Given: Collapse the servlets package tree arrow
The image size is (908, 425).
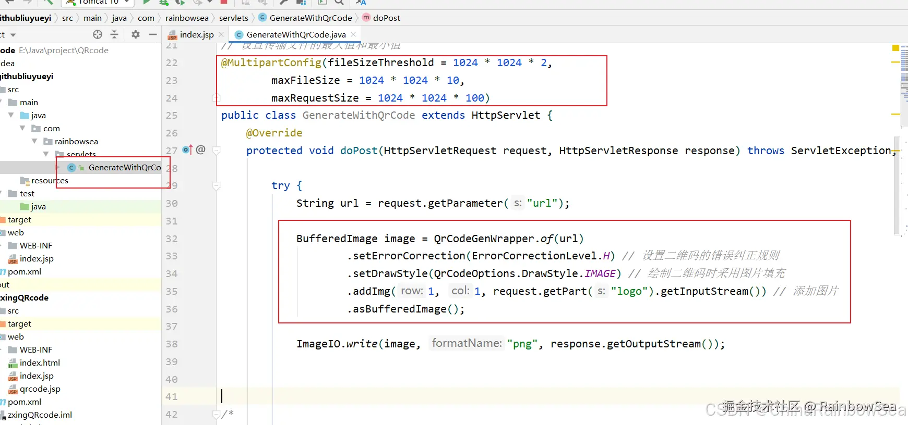Looking at the screenshot, I should pyautogui.click(x=46, y=154).
